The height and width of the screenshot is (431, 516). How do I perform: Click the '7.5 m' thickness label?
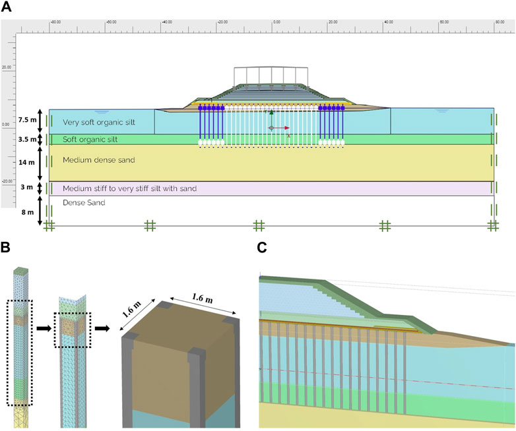click(27, 120)
